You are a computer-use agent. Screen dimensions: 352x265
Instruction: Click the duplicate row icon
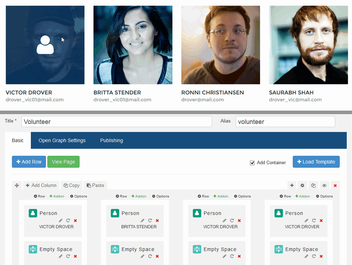coord(313,186)
